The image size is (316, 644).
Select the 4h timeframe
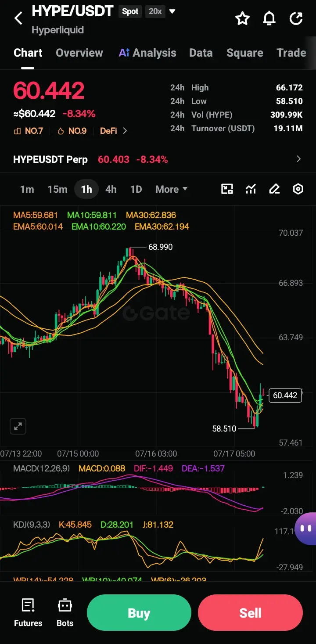point(111,189)
